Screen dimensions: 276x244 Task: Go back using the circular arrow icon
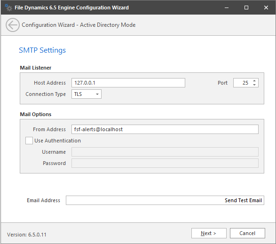tap(13, 25)
